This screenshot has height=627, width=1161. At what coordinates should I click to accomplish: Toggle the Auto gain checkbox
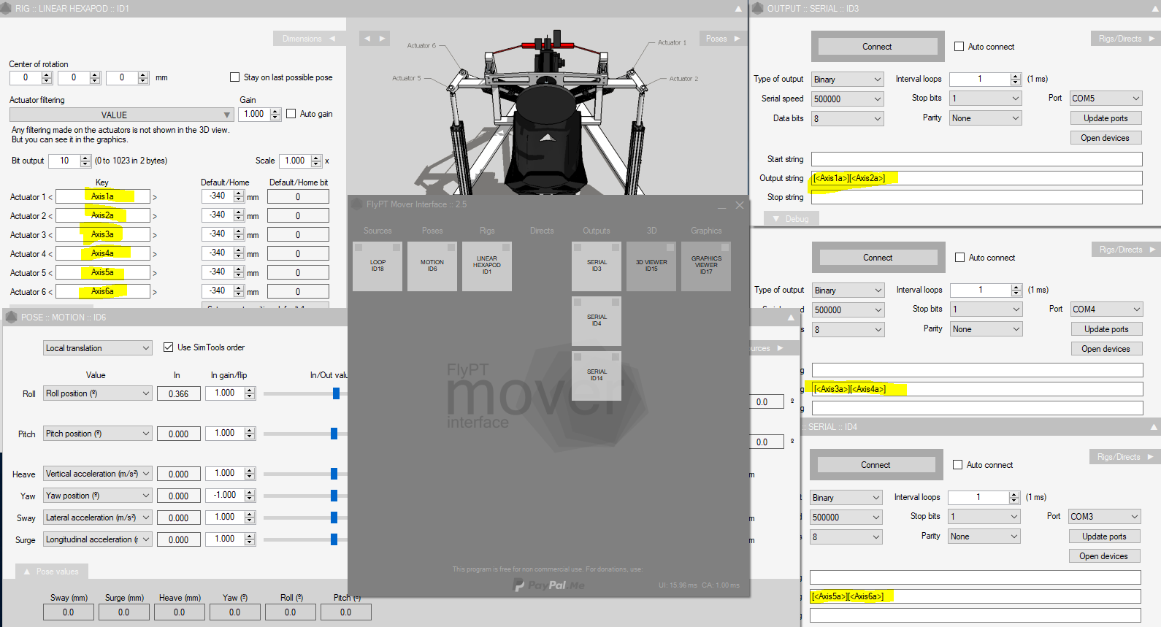pyautogui.click(x=291, y=114)
